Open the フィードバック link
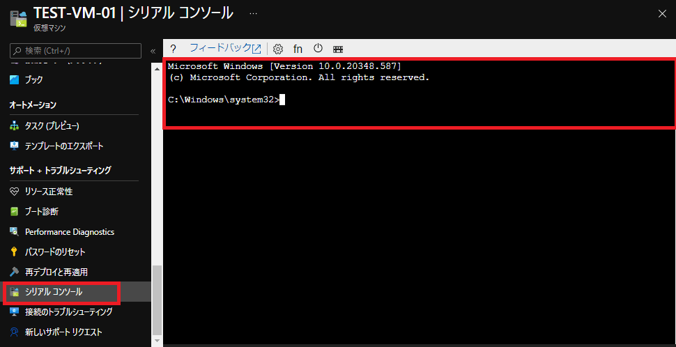The height and width of the screenshot is (347, 676). (226, 48)
